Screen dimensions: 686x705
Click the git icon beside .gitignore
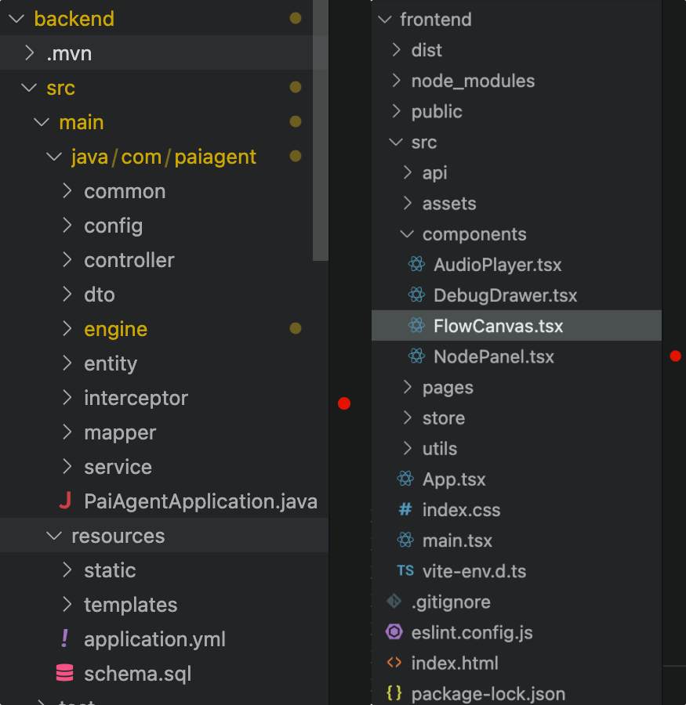pos(394,602)
